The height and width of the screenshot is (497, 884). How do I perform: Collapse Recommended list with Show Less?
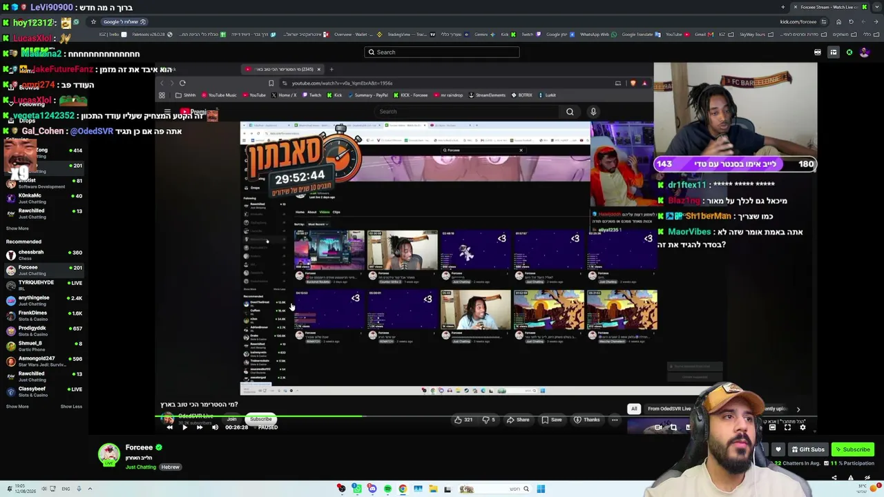point(71,407)
